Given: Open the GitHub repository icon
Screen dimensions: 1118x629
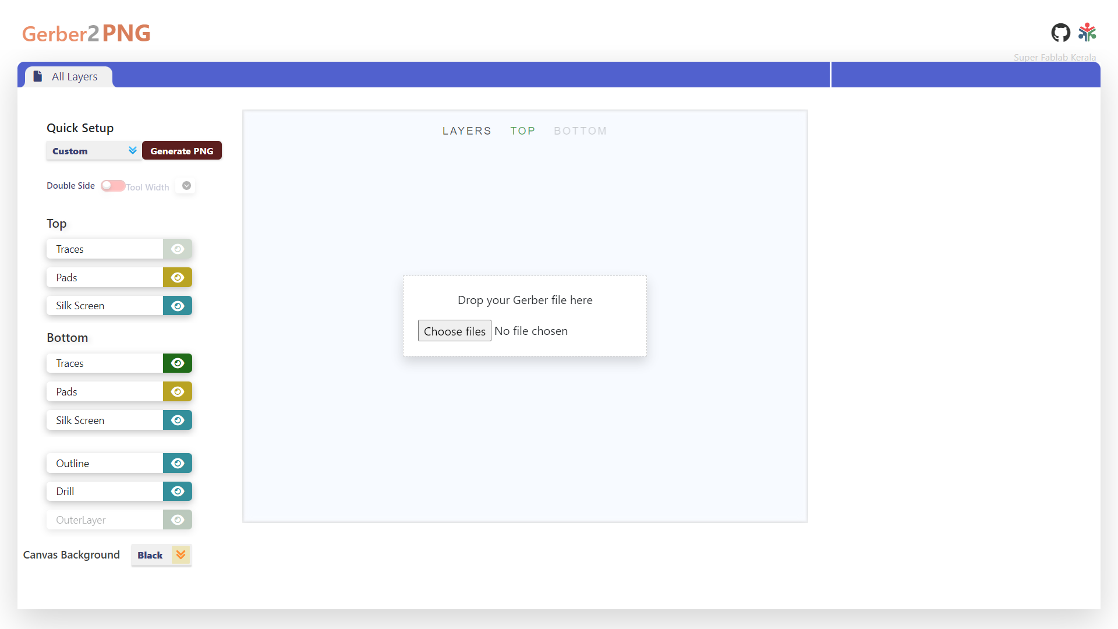Looking at the screenshot, I should point(1060,33).
